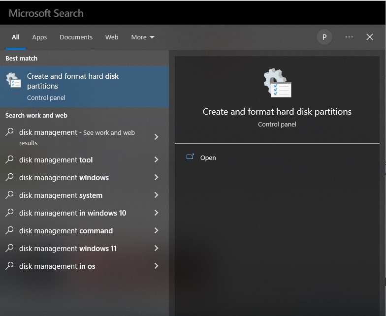Click the large Control panel icon in preview pane
Image resolution: width=386 pixels, height=316 pixels.
click(277, 83)
